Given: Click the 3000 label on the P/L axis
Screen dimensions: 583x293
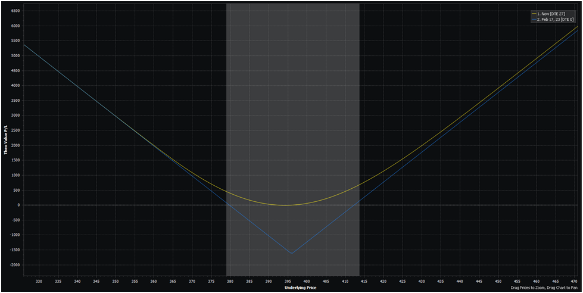Looking at the screenshot, I should 15,116.
